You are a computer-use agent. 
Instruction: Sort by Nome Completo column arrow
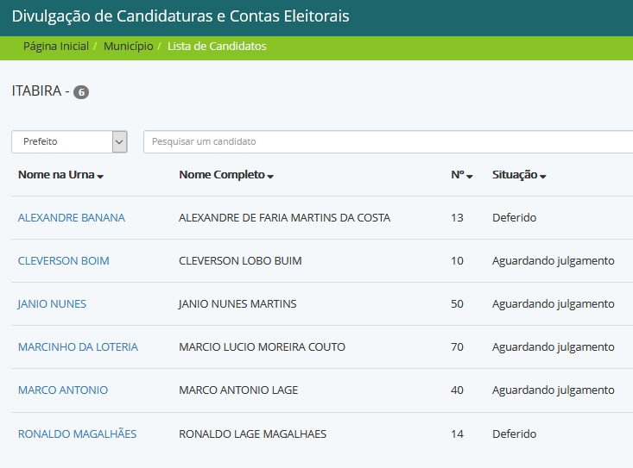coord(270,176)
